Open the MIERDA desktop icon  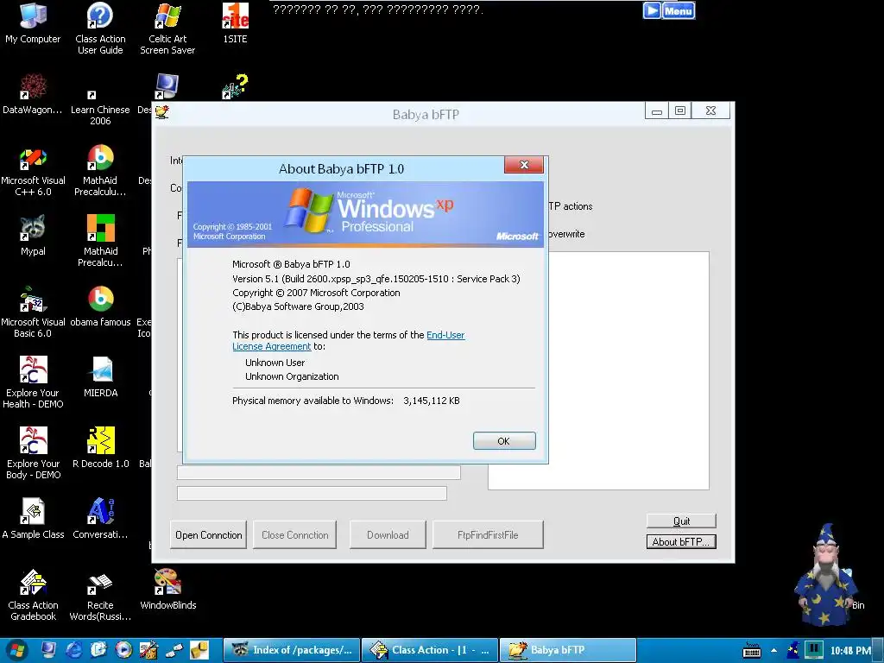point(100,377)
